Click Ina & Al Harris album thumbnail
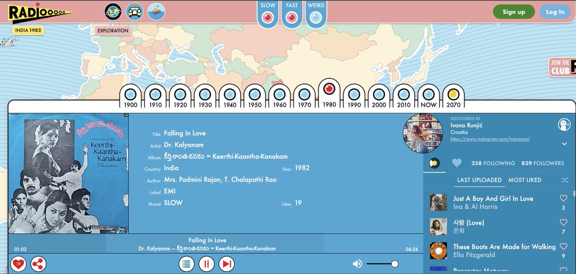 pos(439,202)
